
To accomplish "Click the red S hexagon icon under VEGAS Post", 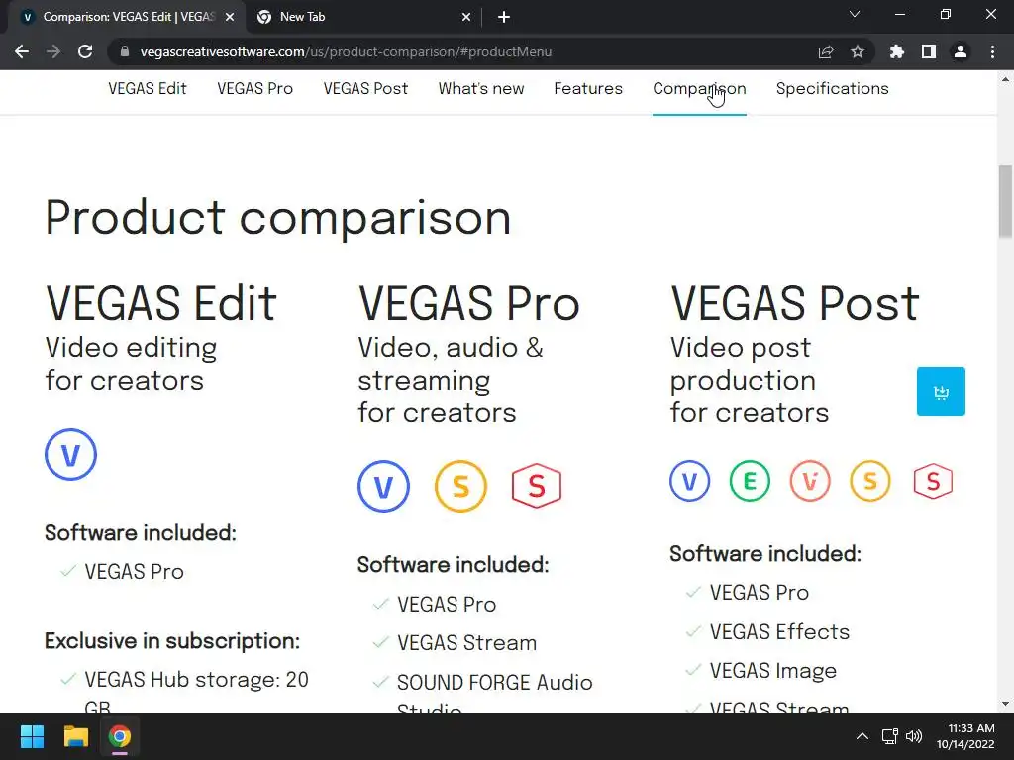I will [933, 481].
